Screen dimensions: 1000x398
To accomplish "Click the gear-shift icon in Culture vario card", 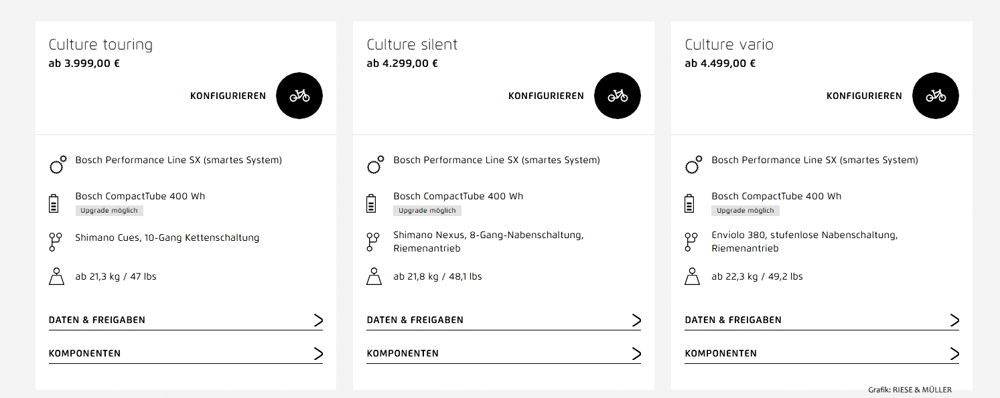I will 691,241.
